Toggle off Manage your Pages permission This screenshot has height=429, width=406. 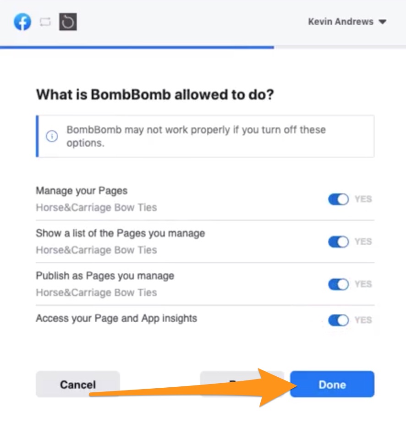(339, 199)
